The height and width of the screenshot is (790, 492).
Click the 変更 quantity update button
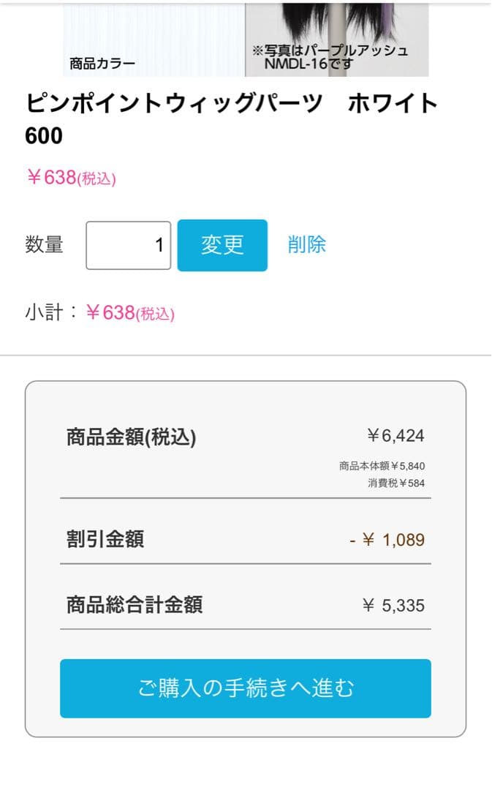222,245
